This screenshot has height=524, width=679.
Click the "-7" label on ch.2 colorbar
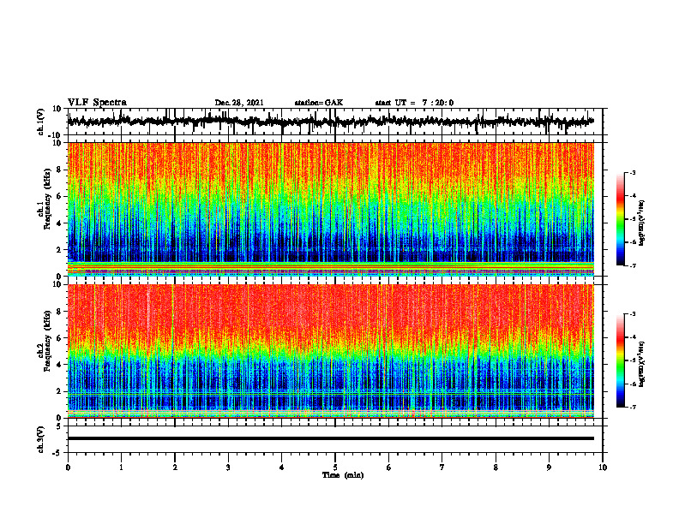pyautogui.click(x=632, y=407)
